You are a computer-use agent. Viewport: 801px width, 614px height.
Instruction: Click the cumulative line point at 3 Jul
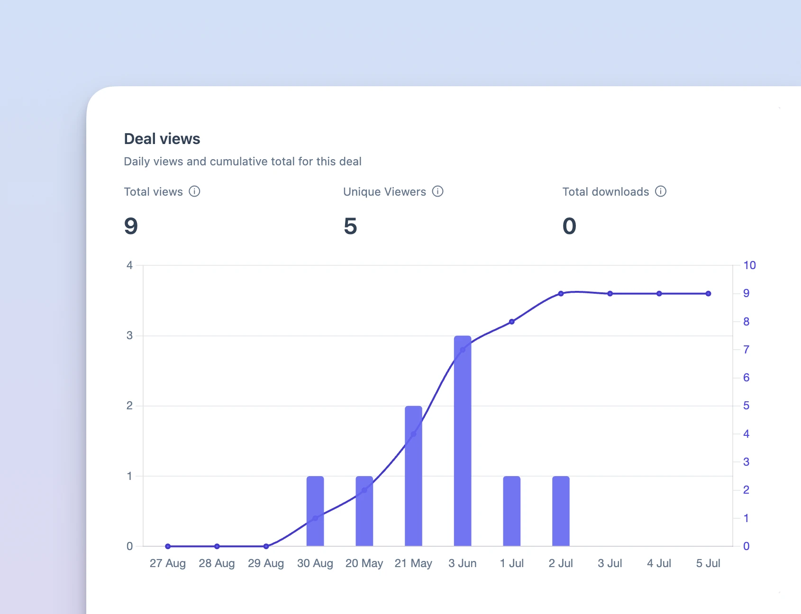point(610,294)
